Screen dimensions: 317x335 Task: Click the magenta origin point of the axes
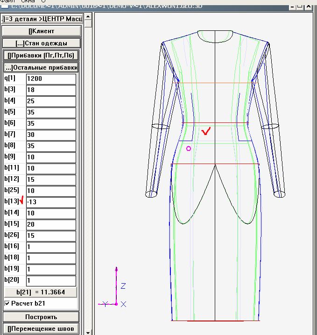[x=116, y=304]
